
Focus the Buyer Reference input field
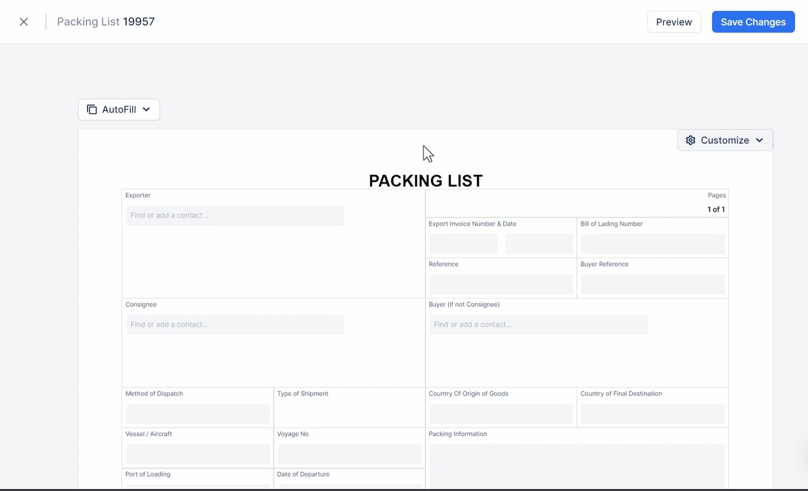[x=653, y=284]
